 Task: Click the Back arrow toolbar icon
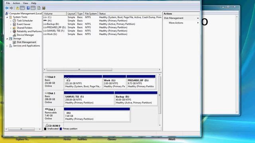click(x=7, y=8)
